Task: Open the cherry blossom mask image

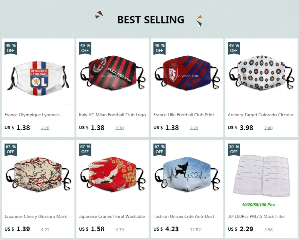Action: point(38,175)
